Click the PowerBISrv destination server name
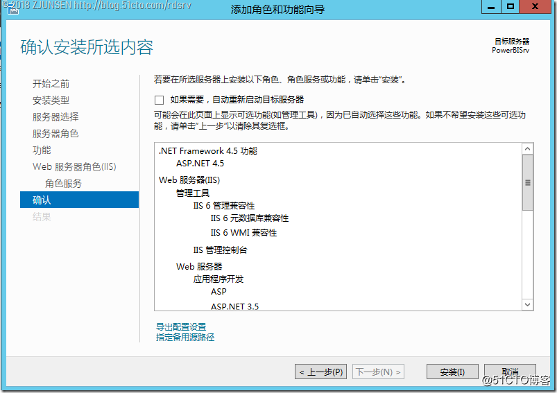The image size is (557, 393). click(511, 50)
